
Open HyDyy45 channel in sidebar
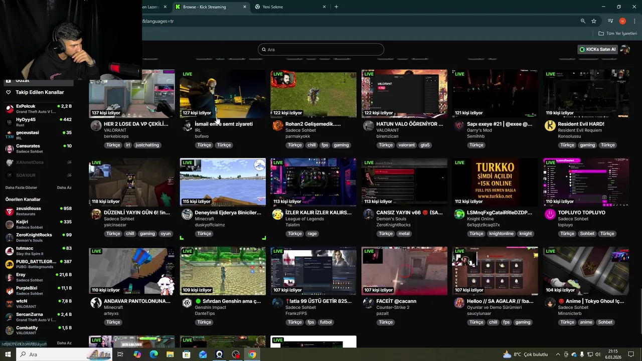coord(39,122)
